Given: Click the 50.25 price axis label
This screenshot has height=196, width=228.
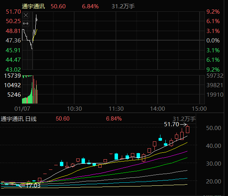Looking at the screenshot, I should click(13, 21).
